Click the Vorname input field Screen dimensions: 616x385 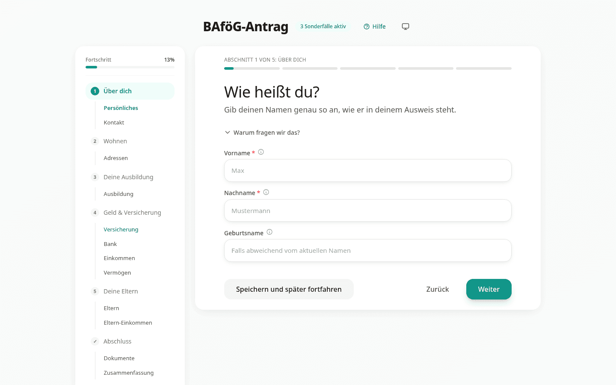coord(368,171)
